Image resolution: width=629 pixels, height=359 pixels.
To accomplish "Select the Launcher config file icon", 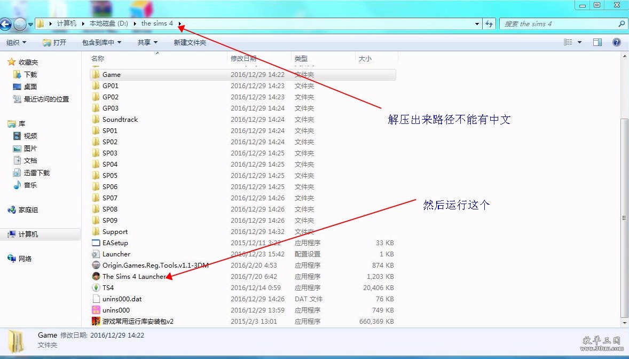I will point(96,254).
